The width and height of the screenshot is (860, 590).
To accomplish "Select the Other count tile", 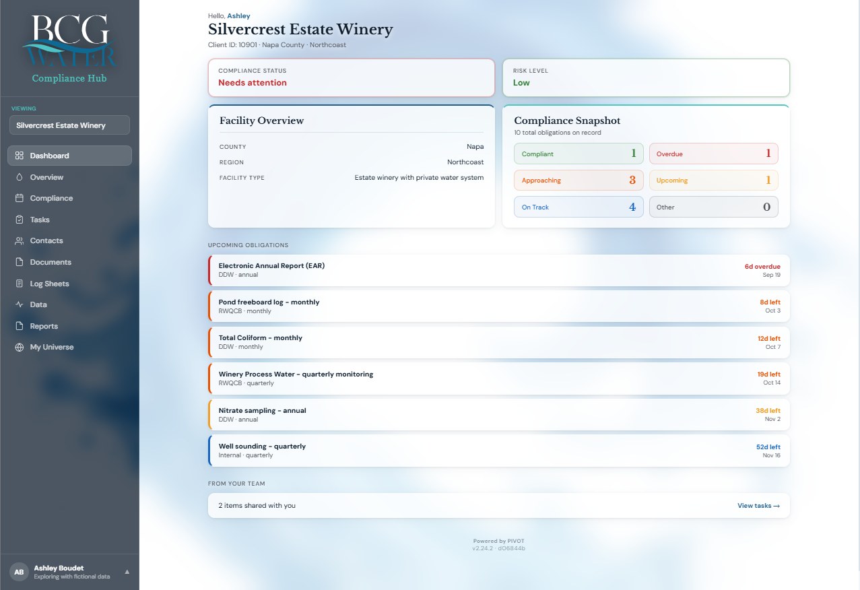I will click(x=713, y=207).
